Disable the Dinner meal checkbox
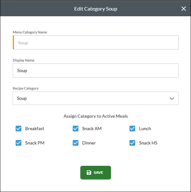Screen dimensions: 191x192 (x=76, y=143)
